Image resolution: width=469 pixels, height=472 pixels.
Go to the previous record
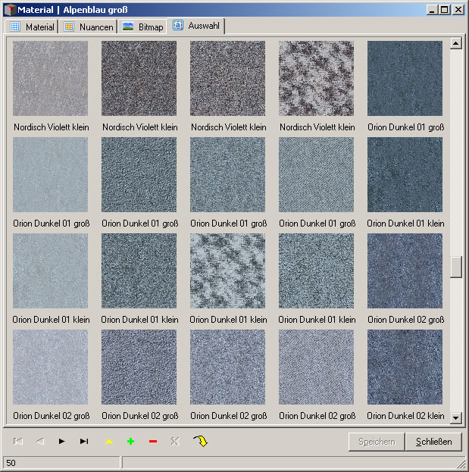pos(40,441)
